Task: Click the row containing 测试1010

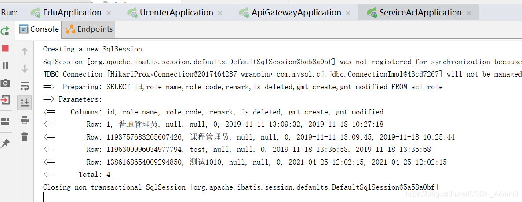Action: [x=245, y=162]
